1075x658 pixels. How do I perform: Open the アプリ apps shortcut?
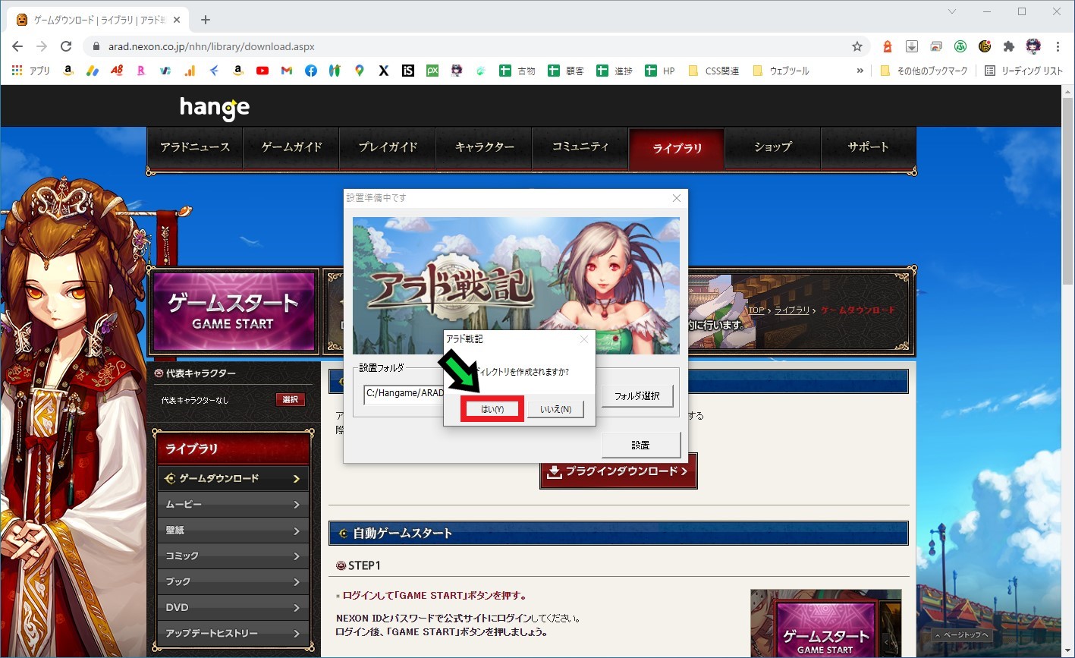31,71
